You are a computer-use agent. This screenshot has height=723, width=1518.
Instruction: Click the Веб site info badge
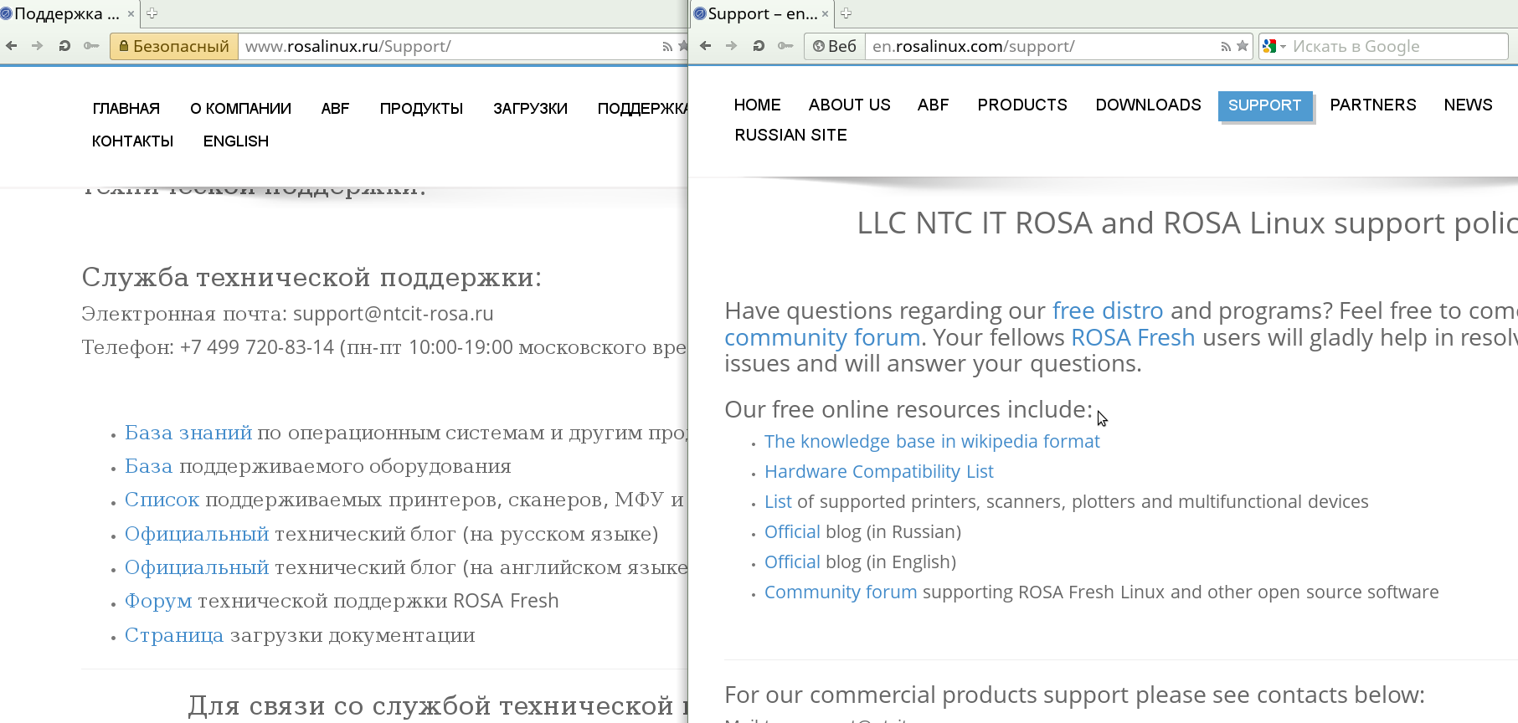click(835, 46)
